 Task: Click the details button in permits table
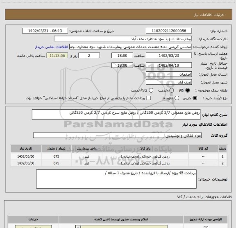[34, 227]
